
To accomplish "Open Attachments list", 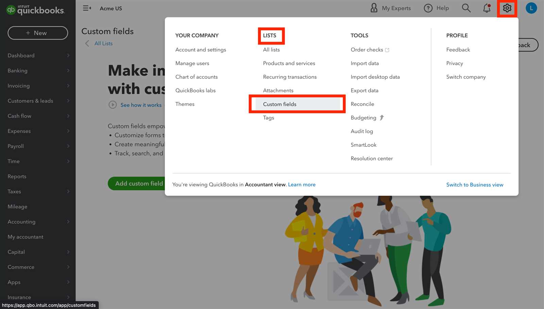I will (x=278, y=90).
